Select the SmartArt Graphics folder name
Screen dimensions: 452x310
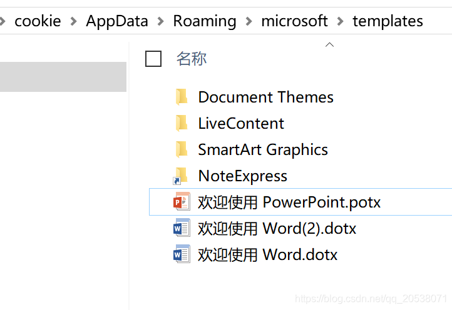click(x=263, y=150)
